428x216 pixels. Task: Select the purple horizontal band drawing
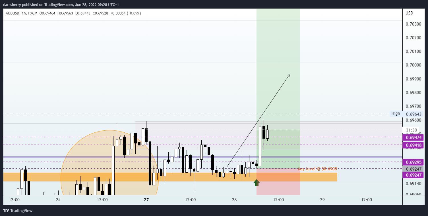[x=203, y=157]
